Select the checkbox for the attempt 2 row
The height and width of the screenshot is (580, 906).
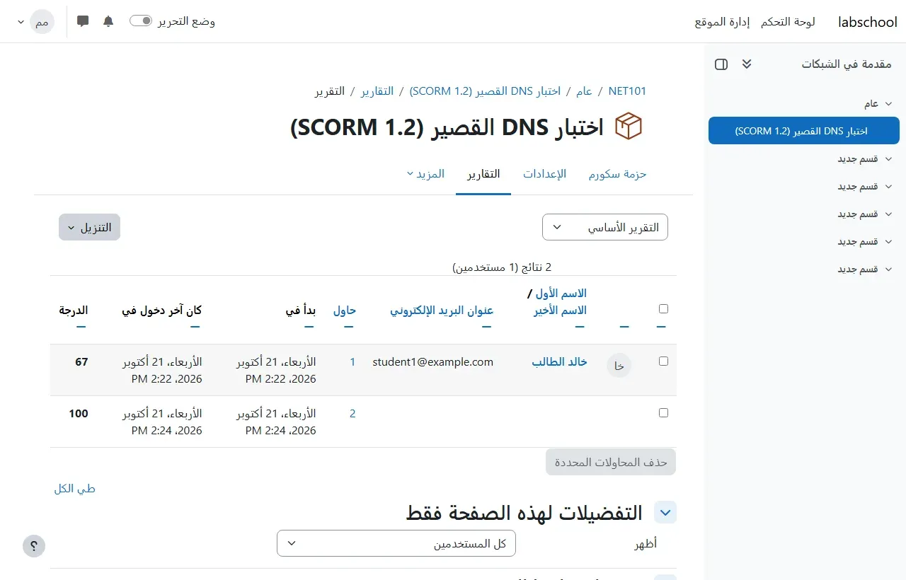pyautogui.click(x=663, y=412)
